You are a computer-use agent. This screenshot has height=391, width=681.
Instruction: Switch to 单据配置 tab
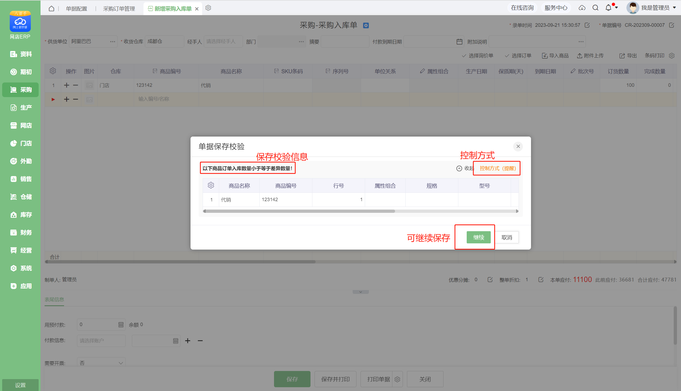point(76,9)
